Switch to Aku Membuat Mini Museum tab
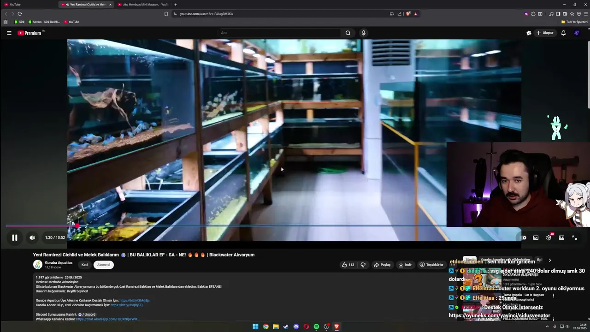 (143, 5)
